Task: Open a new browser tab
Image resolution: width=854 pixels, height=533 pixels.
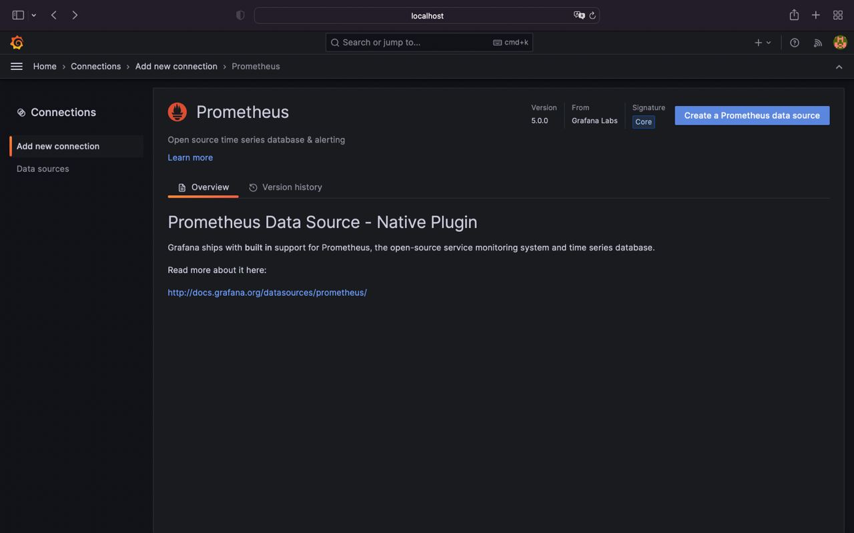Action: pyautogui.click(x=815, y=15)
